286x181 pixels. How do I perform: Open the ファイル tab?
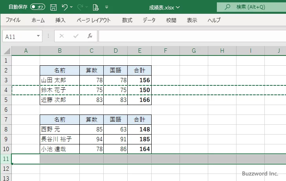[13, 20]
